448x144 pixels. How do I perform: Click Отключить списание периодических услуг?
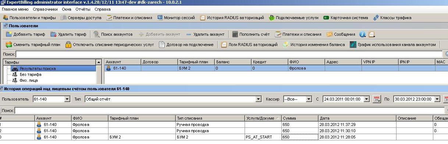click(x=110, y=45)
